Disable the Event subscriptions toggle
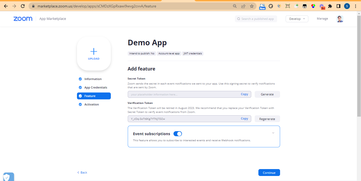The image size is (361, 181). click(x=177, y=134)
